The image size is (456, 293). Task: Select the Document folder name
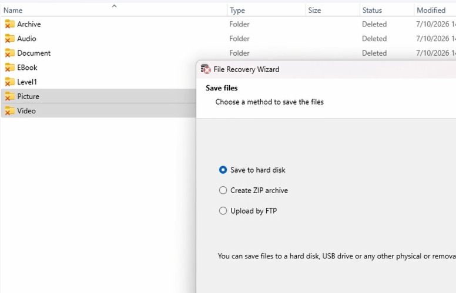tap(33, 53)
